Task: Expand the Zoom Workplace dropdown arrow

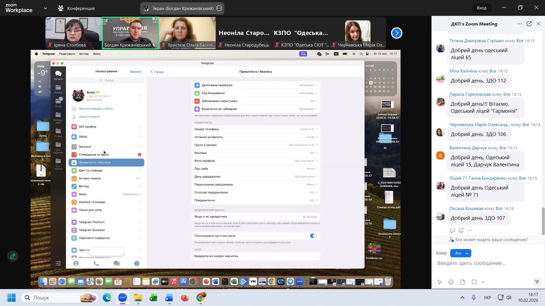Action: [x=45, y=8]
